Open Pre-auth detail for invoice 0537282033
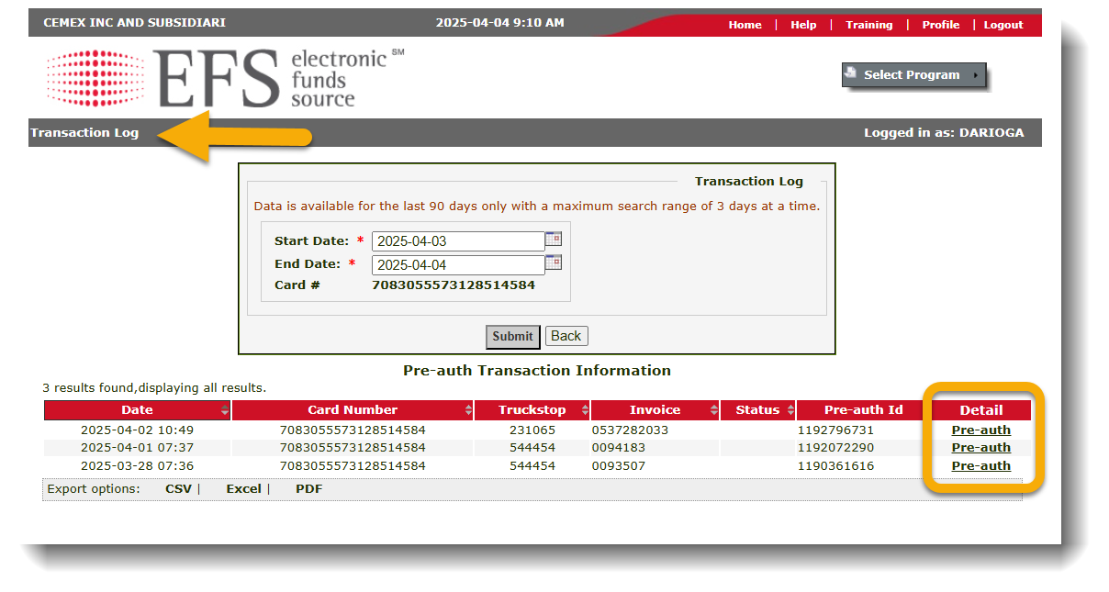The width and height of the screenshot is (1109, 592). tap(980, 430)
